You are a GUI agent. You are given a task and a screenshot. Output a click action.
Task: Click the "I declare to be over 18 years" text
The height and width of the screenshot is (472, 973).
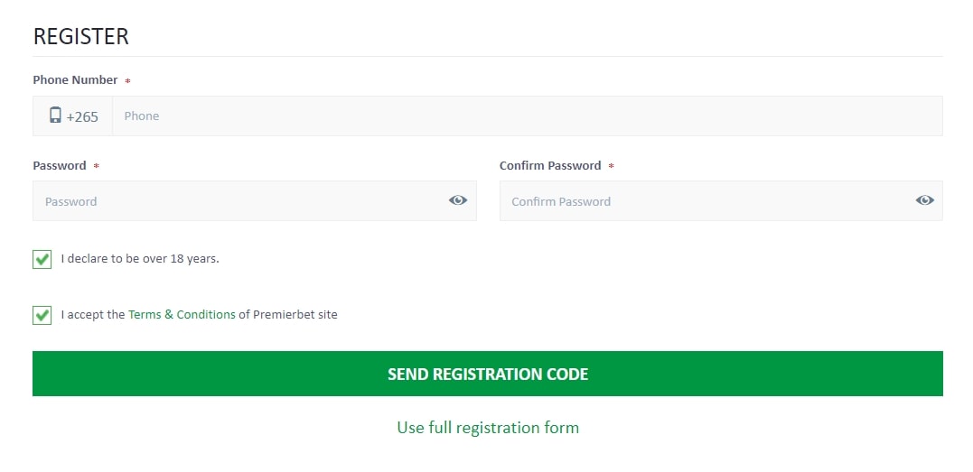tap(140, 259)
